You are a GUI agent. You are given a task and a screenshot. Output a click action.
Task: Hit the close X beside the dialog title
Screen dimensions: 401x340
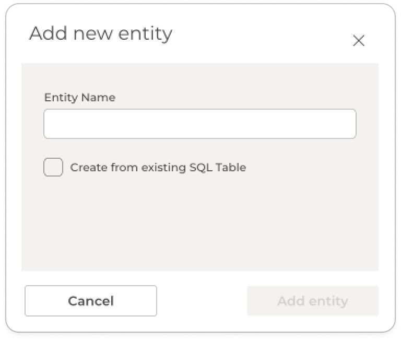(x=358, y=41)
